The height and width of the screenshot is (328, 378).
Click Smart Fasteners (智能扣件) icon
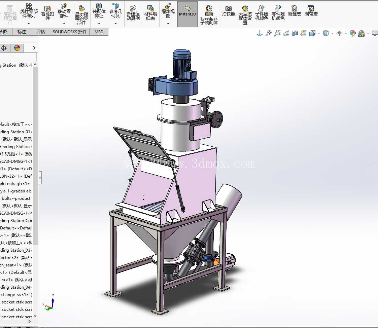47,13
